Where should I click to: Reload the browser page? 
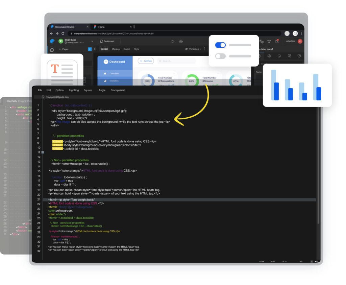point(63,33)
